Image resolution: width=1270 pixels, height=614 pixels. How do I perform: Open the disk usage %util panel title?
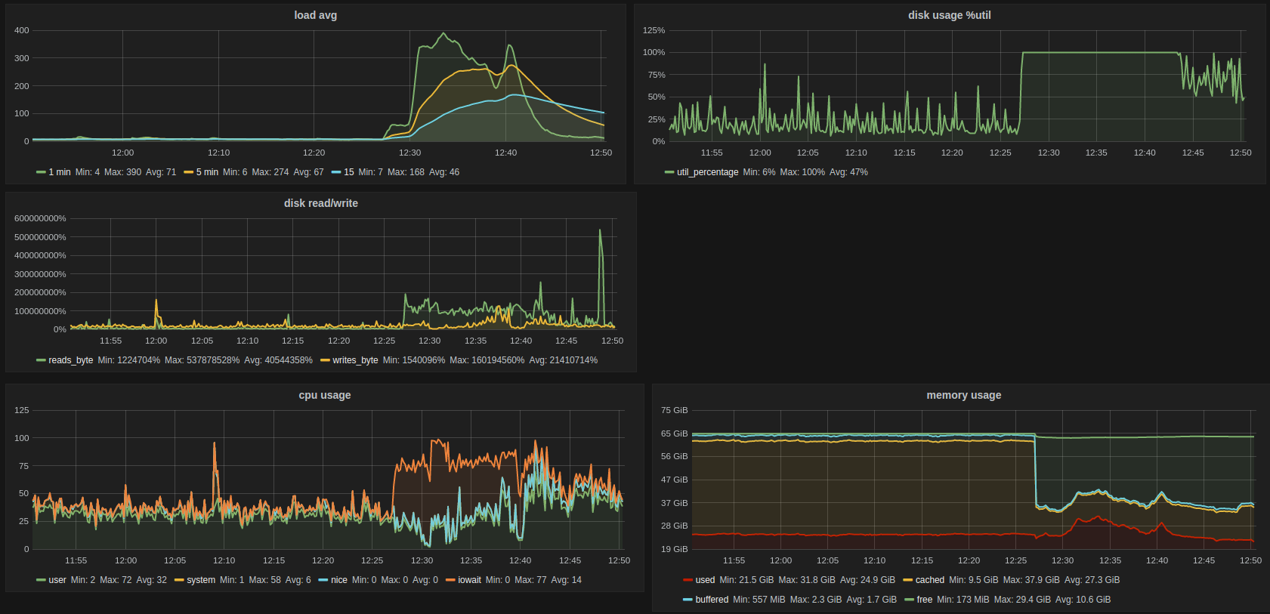click(x=949, y=15)
